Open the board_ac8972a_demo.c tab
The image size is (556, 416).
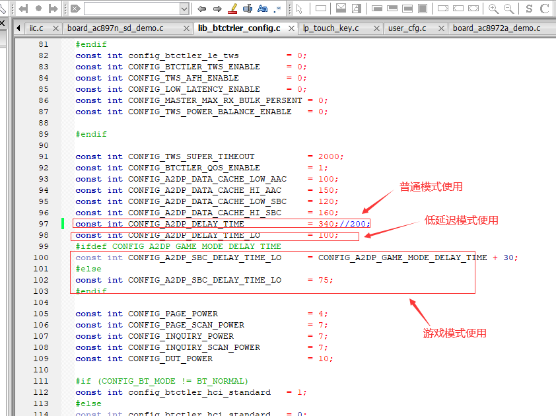(x=497, y=28)
